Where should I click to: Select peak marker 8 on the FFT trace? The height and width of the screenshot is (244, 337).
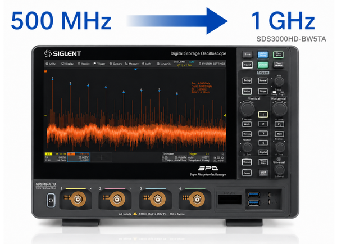coord(177,93)
